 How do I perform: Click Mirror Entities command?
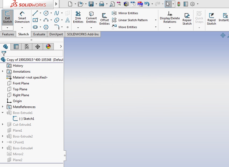click(x=125, y=13)
